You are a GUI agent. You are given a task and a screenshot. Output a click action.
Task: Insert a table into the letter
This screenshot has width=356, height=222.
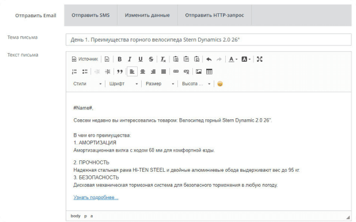pos(209,72)
